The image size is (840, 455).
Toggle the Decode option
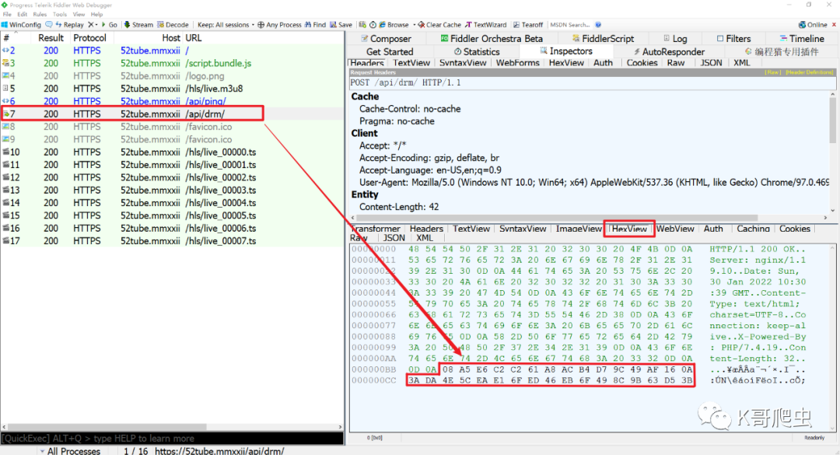tap(173, 25)
